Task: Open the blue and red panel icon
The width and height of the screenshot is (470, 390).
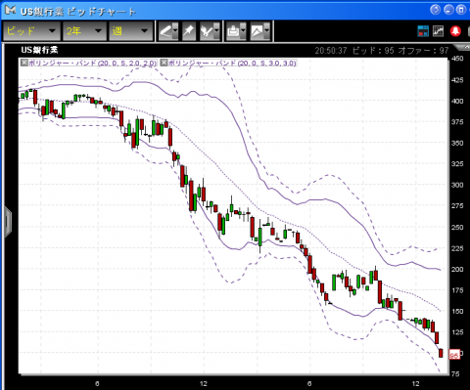Action: coord(423,31)
